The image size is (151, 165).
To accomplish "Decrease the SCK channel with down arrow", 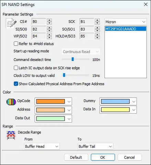I will coord(97,23).
